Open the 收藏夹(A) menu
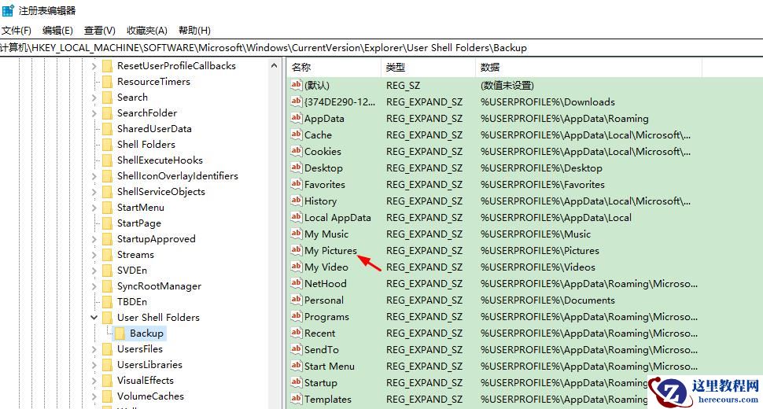This screenshot has height=409, width=763. 147,31
